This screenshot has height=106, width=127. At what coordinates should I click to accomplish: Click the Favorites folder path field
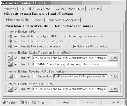pos(80,77)
